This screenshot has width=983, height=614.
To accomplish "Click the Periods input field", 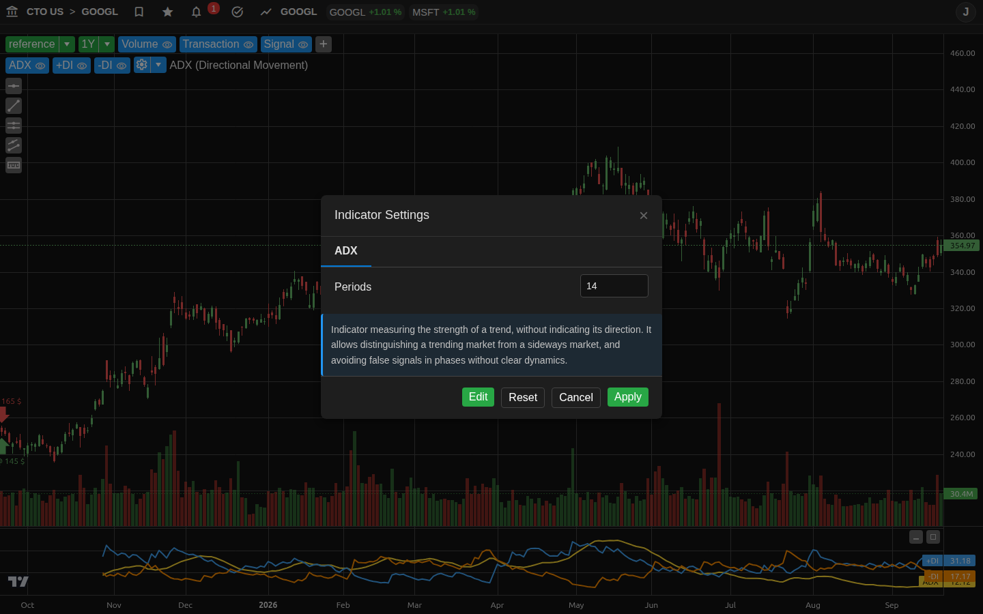I will pyautogui.click(x=614, y=286).
